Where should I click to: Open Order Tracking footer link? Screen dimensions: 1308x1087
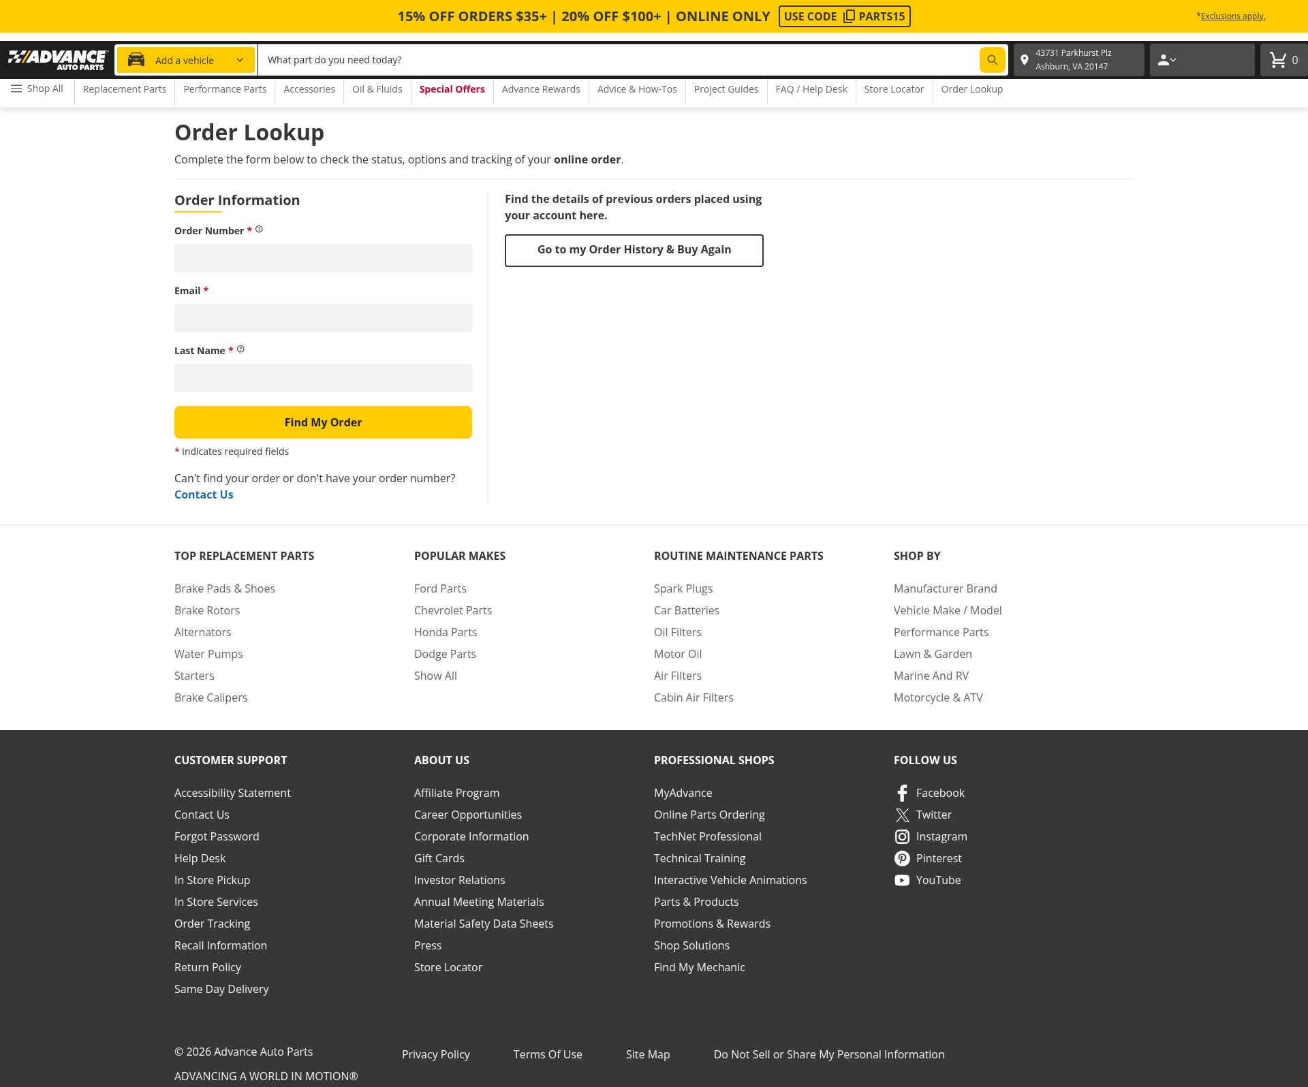coord(212,924)
